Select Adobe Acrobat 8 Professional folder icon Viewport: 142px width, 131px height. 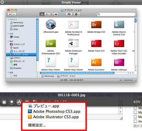coord(73,24)
